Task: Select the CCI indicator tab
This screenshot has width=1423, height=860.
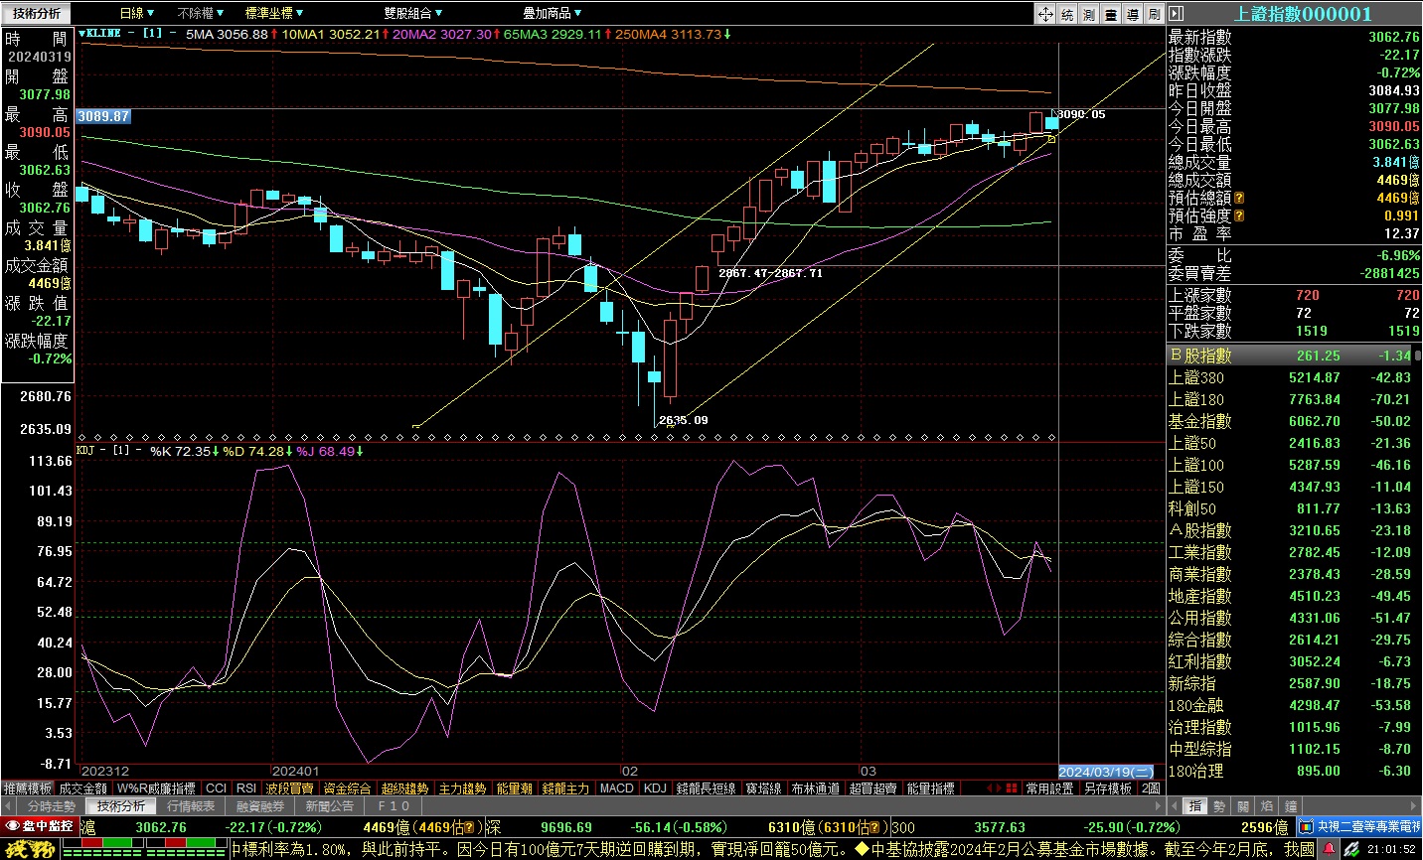Action: (x=216, y=788)
